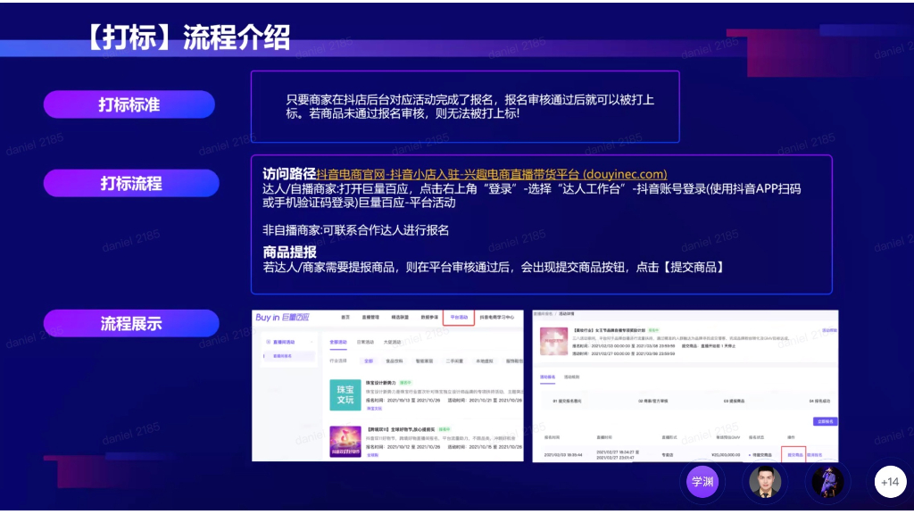Click the 学渊 participant avatar
Screen dimensions: 914x514
point(702,482)
